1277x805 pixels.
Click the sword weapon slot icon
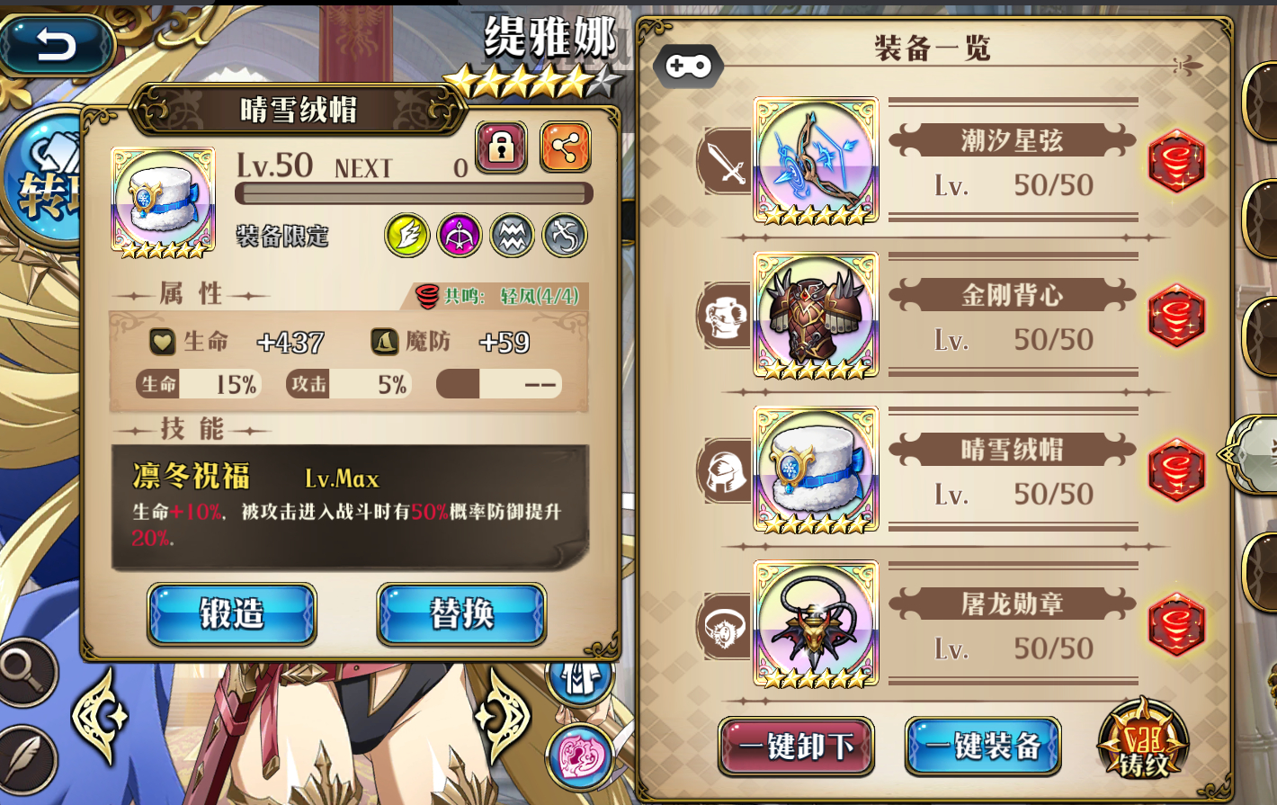coord(725,162)
